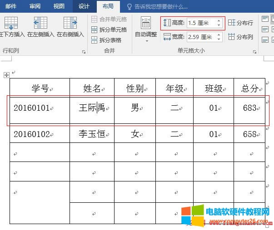
Task: Click Insert Right (在右侧插入) icon
Action: (70, 23)
